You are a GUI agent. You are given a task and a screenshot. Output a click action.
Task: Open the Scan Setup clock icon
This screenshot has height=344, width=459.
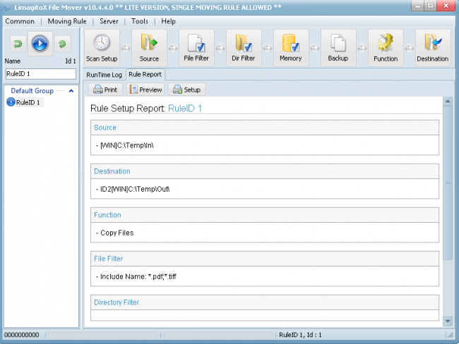tap(102, 47)
